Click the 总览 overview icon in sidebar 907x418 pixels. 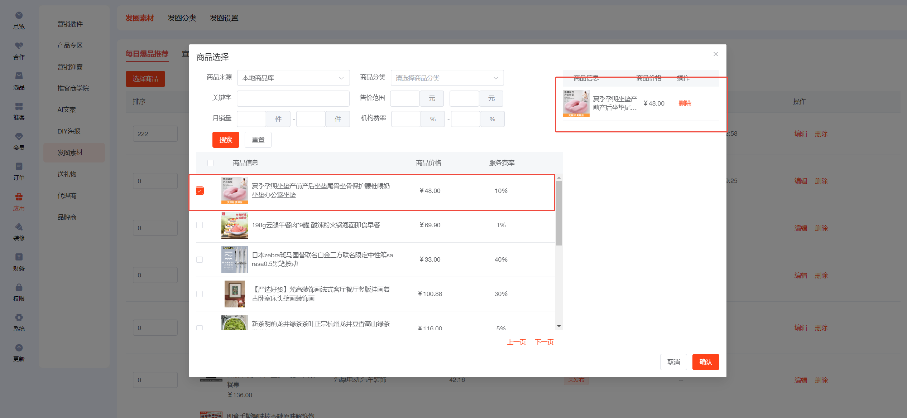point(19,15)
